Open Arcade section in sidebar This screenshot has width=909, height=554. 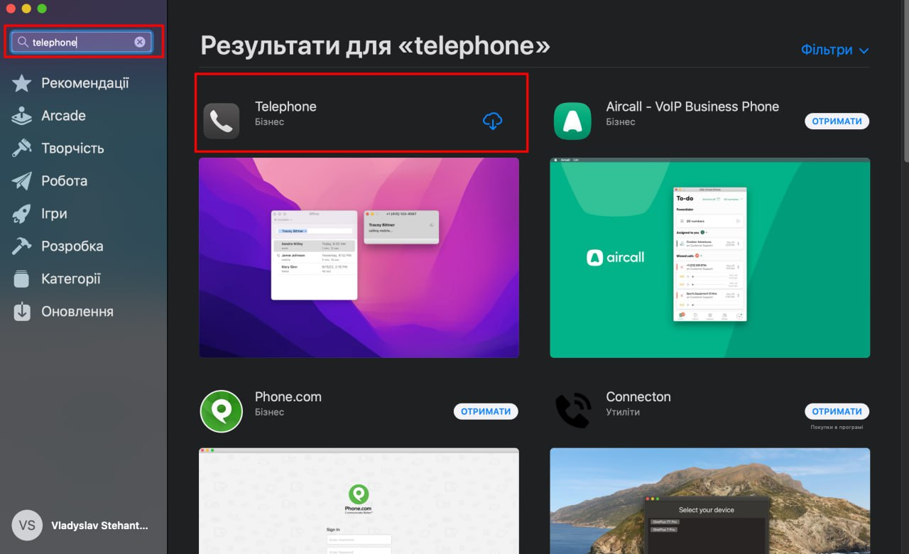click(62, 116)
